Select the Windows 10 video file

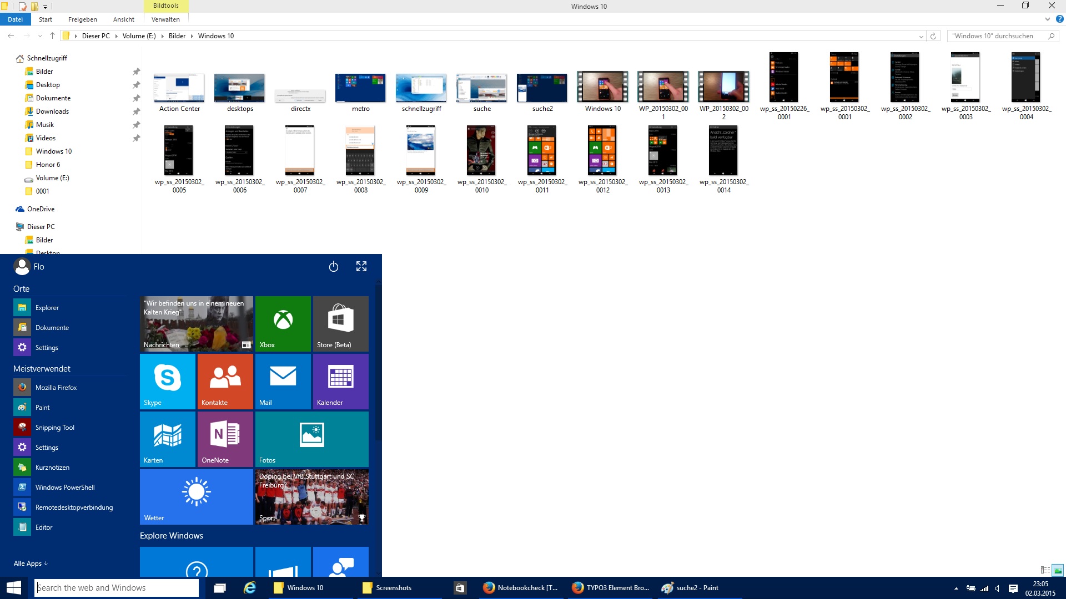coord(603,92)
